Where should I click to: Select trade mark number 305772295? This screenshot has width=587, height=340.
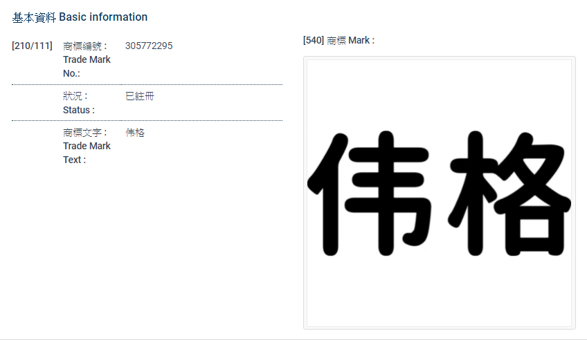click(149, 46)
